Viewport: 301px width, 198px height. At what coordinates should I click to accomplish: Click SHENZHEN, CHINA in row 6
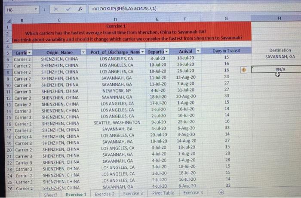coord(59,59)
